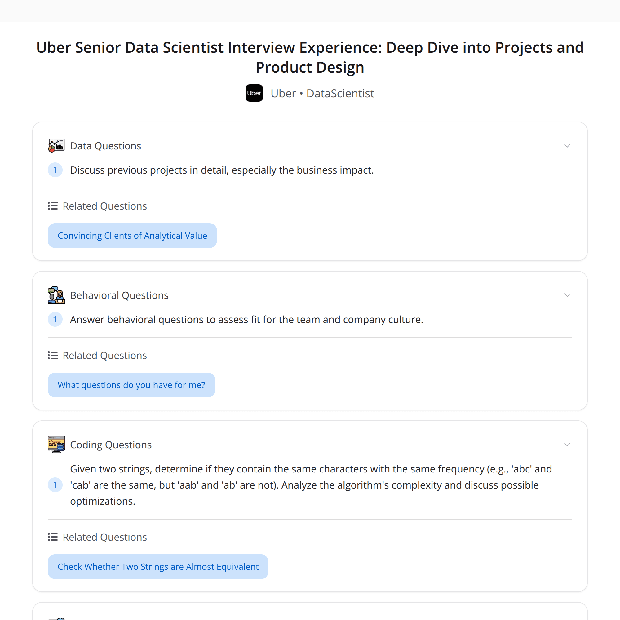Click the 'Uber • DataScientist' header text
Viewport: 620px width, 620px height.
[x=322, y=93]
